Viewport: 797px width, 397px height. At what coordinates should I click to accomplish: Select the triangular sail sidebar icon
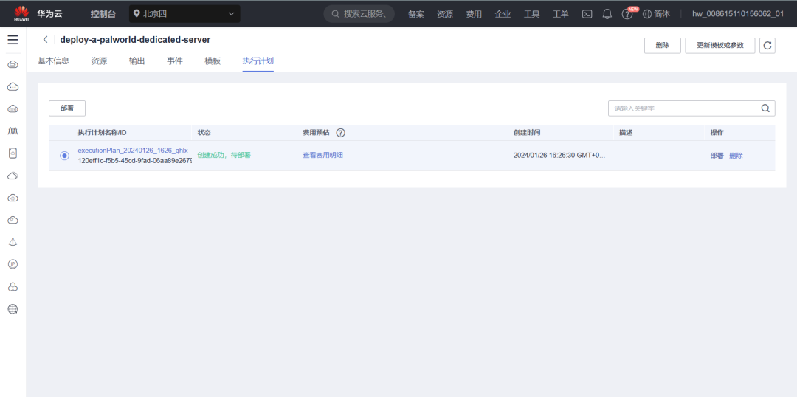click(13, 242)
